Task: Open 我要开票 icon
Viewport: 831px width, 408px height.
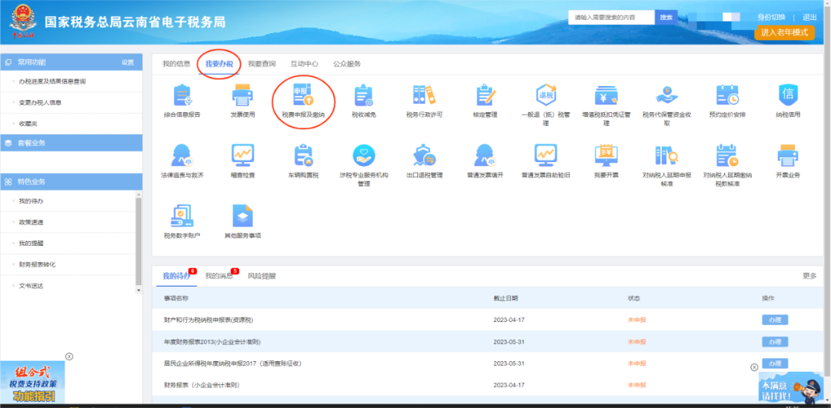Action: click(x=606, y=155)
